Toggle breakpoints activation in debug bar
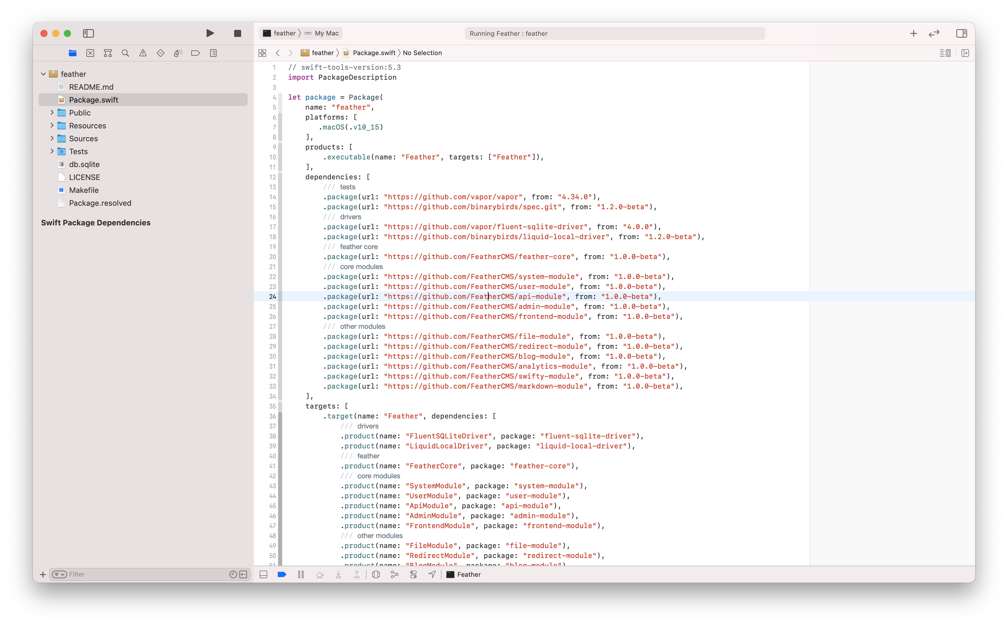This screenshot has width=1008, height=626. pos(282,575)
